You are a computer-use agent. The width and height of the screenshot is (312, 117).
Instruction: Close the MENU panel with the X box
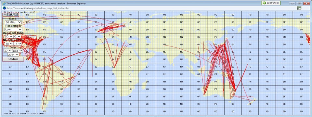tap(16, 15)
